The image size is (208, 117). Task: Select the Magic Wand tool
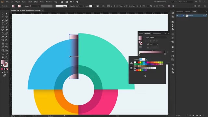coord(3,17)
